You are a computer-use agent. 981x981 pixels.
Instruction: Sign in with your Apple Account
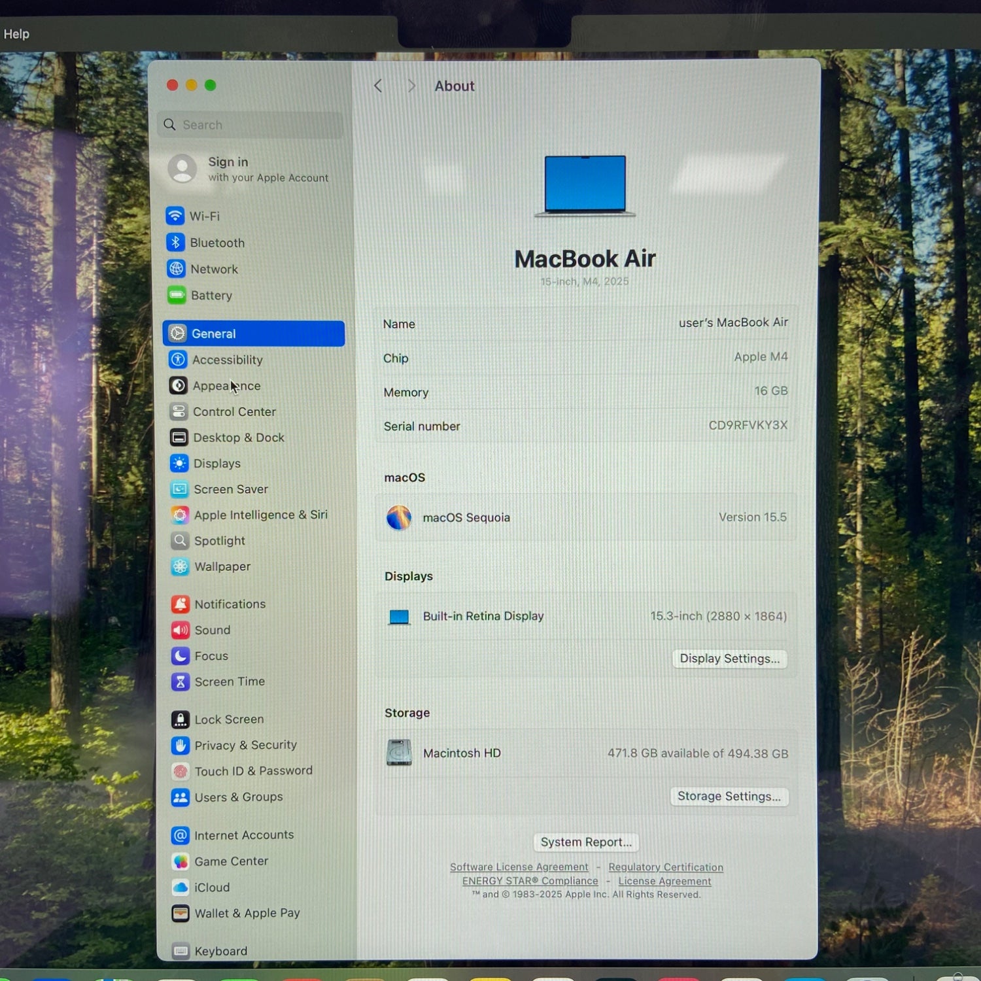[x=249, y=169]
